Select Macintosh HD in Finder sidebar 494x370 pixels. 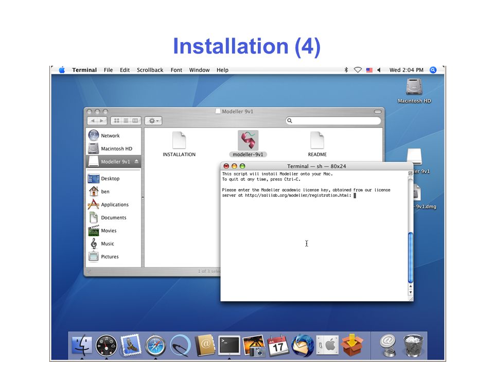coord(113,149)
